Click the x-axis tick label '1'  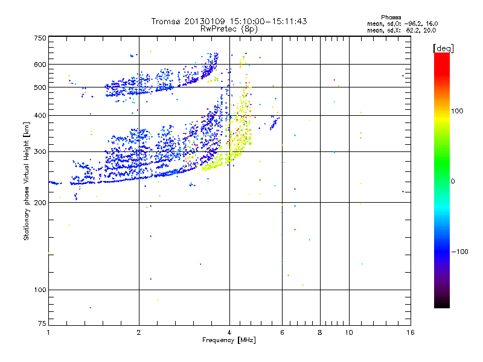click(48, 332)
